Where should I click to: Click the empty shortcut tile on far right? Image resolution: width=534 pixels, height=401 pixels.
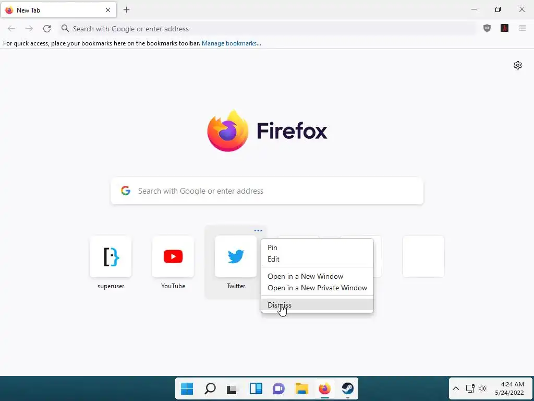423,256
